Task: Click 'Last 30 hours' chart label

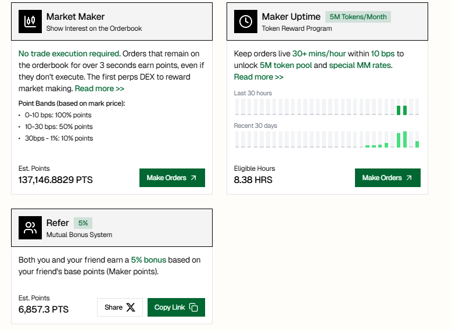Action: coord(253,93)
